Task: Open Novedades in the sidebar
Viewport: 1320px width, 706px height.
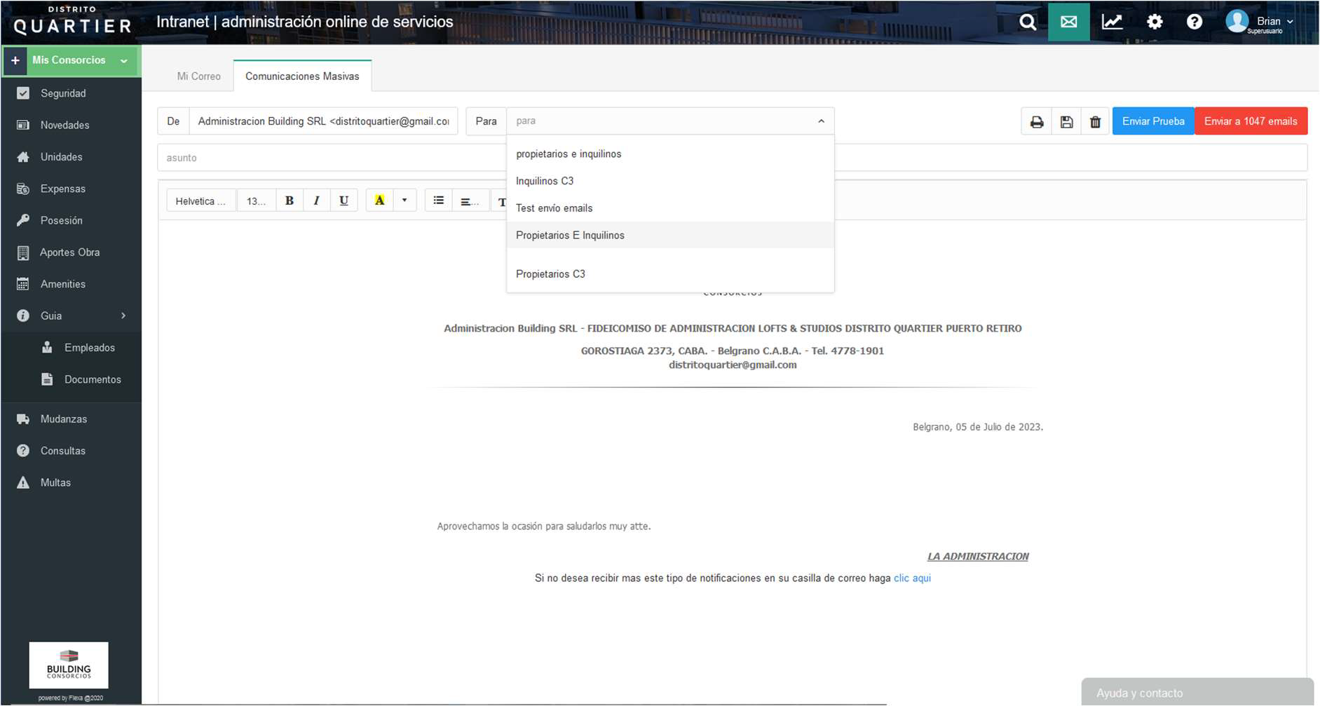Action: 71,125
